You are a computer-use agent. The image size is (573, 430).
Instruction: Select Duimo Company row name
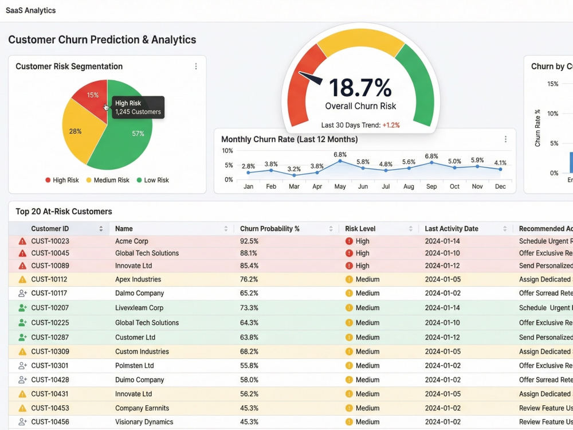click(140, 380)
